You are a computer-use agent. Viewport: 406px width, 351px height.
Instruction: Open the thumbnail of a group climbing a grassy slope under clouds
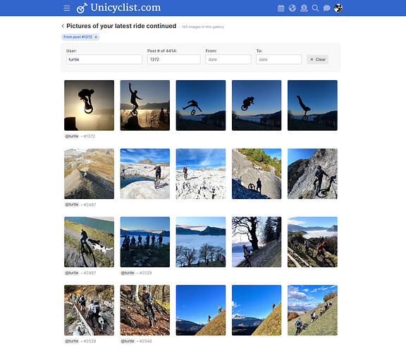pos(312,310)
